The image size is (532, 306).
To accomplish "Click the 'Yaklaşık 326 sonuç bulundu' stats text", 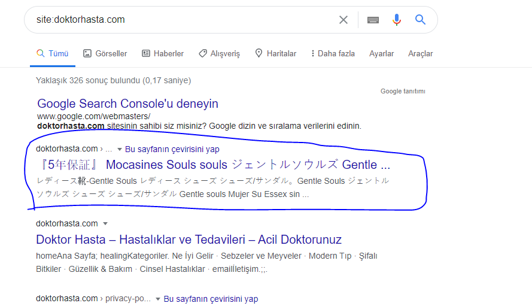I will pos(113,80).
